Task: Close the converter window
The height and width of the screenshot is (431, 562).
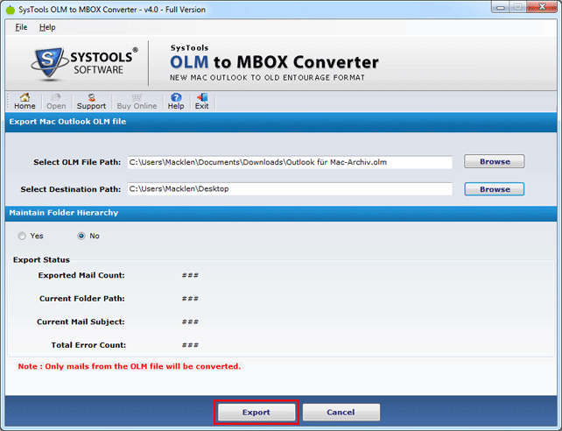Action: point(542,7)
